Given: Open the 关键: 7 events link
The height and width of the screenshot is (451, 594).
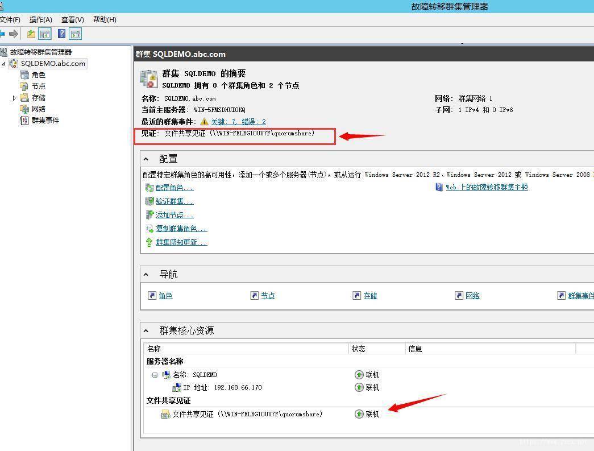Looking at the screenshot, I should click(x=224, y=122).
